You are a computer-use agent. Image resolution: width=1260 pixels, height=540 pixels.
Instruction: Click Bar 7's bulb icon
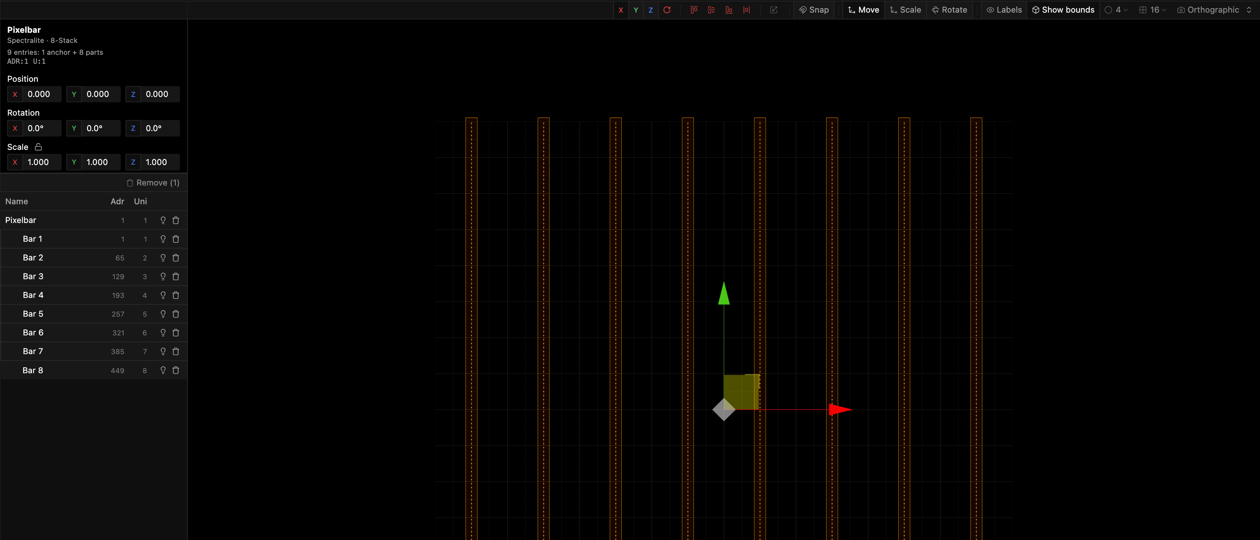(x=163, y=351)
